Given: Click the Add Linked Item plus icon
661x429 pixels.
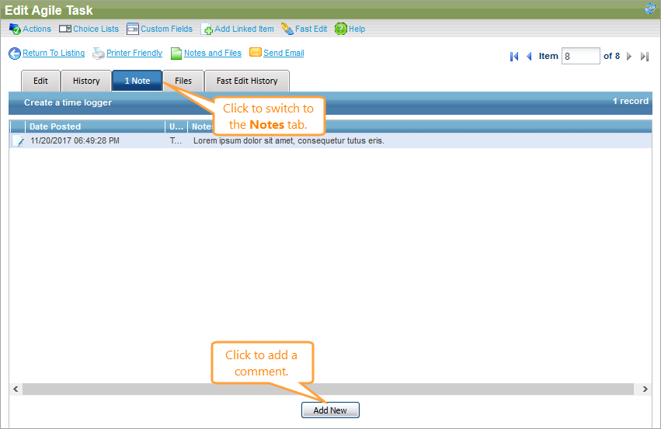Looking at the screenshot, I should point(207,29).
